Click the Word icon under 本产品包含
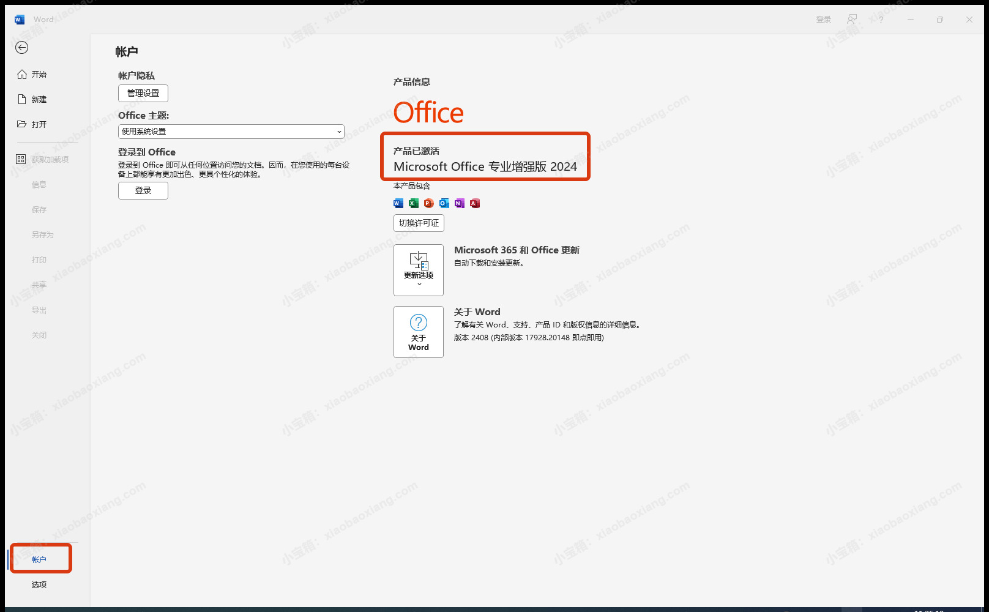This screenshot has width=989, height=612. point(398,203)
